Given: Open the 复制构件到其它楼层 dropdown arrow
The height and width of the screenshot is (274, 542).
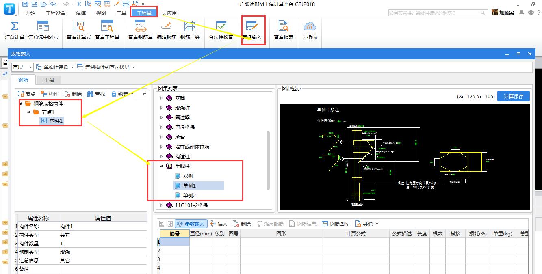Looking at the screenshot, I should click(x=133, y=67).
